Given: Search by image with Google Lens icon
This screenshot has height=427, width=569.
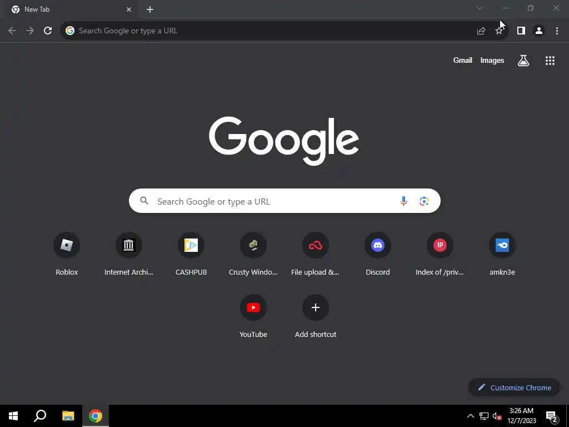Looking at the screenshot, I should pyautogui.click(x=424, y=201).
